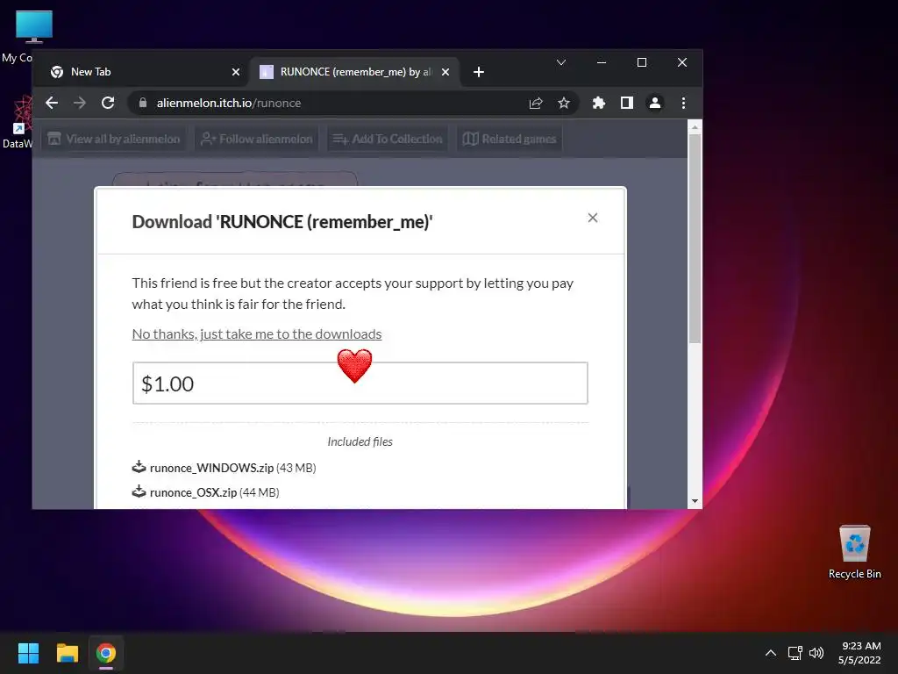Open the Chrome extensions puzzle icon

coord(598,104)
